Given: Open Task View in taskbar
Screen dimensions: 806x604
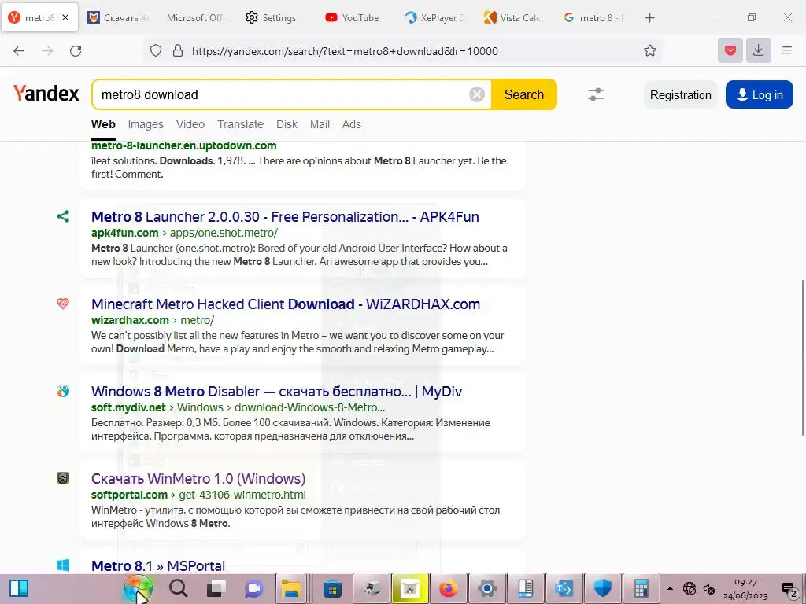Looking at the screenshot, I should click(216, 588).
